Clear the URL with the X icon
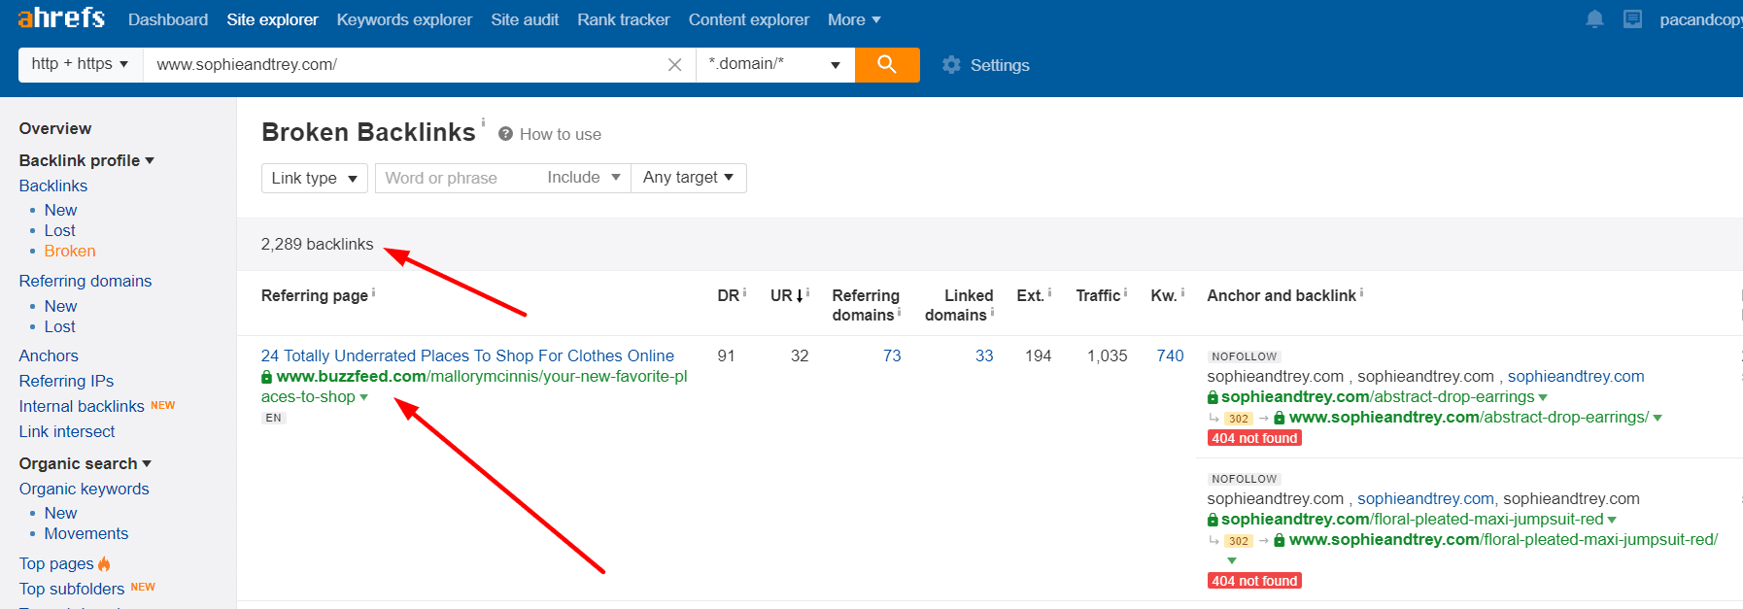This screenshot has height=609, width=1743. [x=674, y=65]
